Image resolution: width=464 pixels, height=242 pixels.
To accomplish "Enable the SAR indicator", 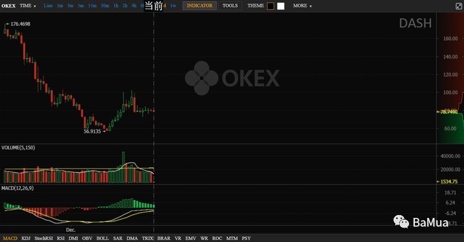I will click(x=117, y=238).
